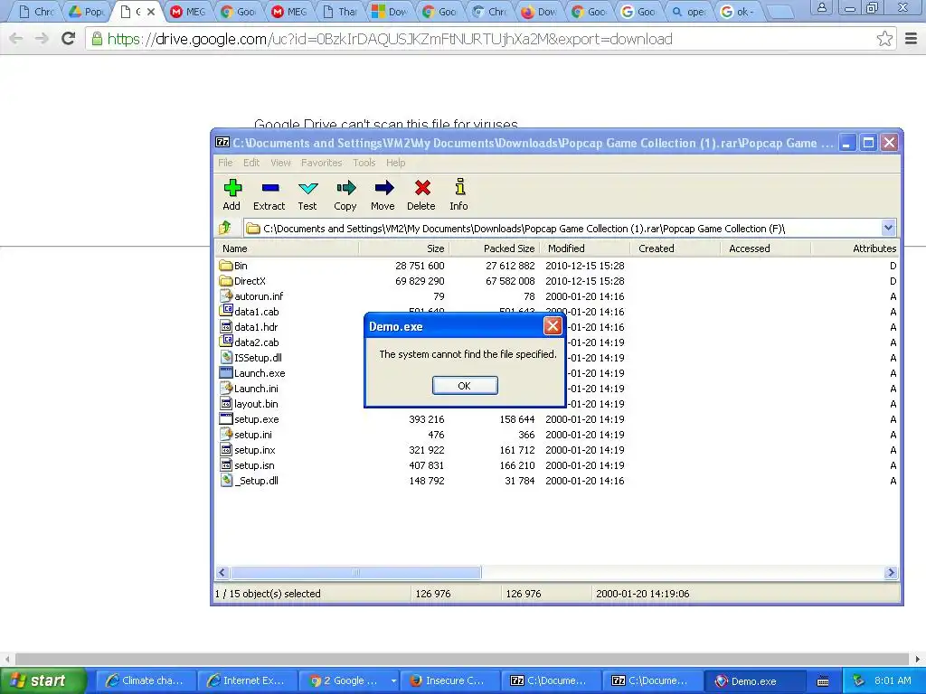Open the Edit menu in 7-Zip
This screenshot has height=694, width=926.
(x=251, y=163)
